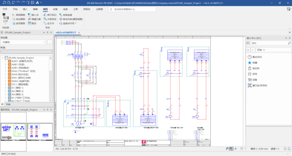Expand the A1 (箱柜 1) node
The width and height of the screenshot is (292, 156).
[x=5, y=88]
